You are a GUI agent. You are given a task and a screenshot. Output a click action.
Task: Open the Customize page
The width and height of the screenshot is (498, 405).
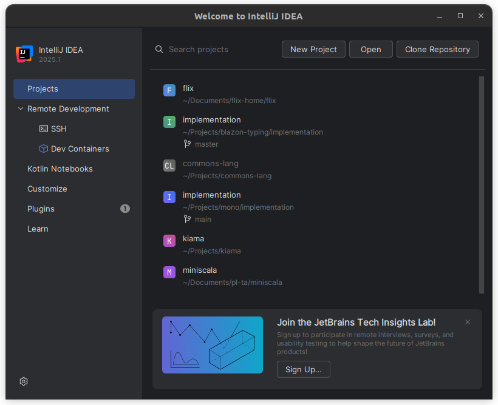coord(47,189)
